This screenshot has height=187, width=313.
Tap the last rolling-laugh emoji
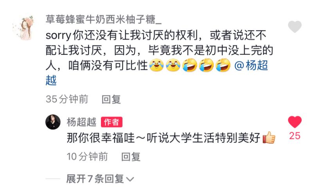click(223, 65)
